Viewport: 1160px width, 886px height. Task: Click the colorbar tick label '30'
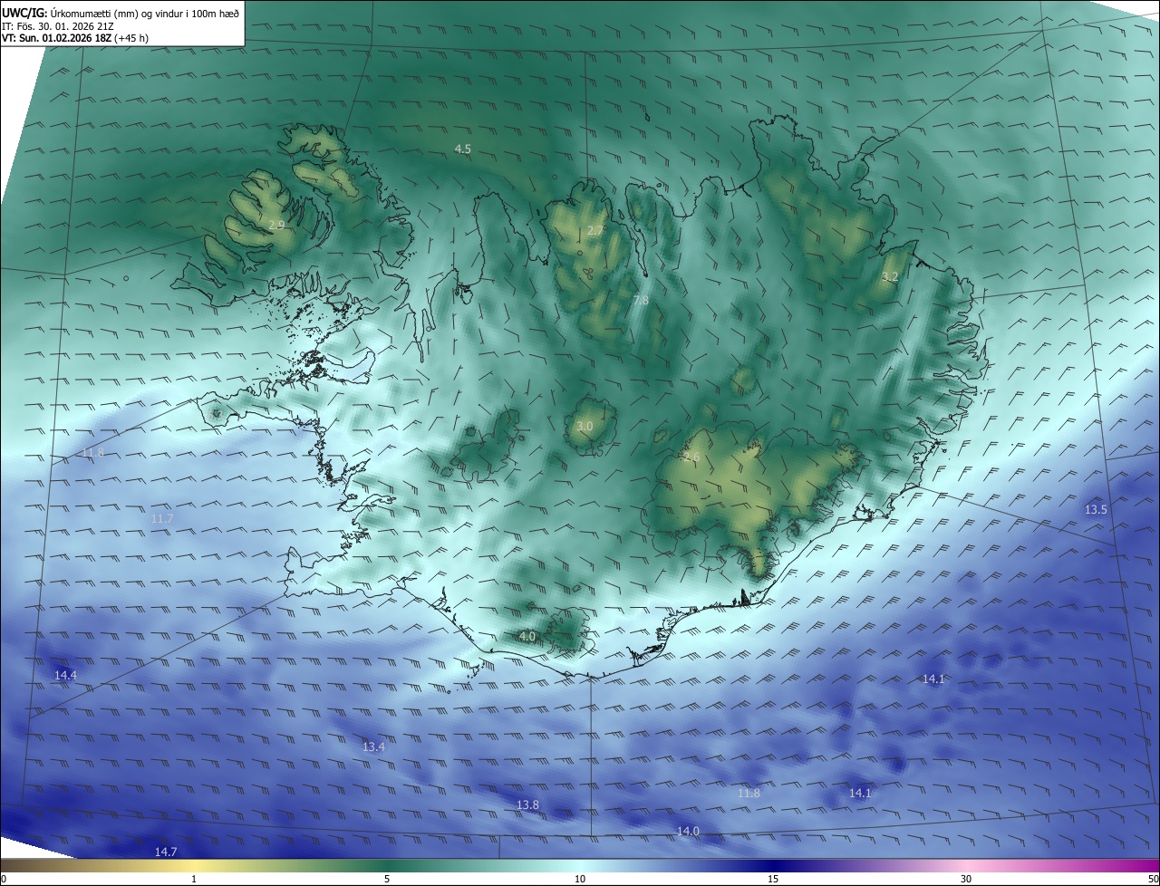[966, 879]
